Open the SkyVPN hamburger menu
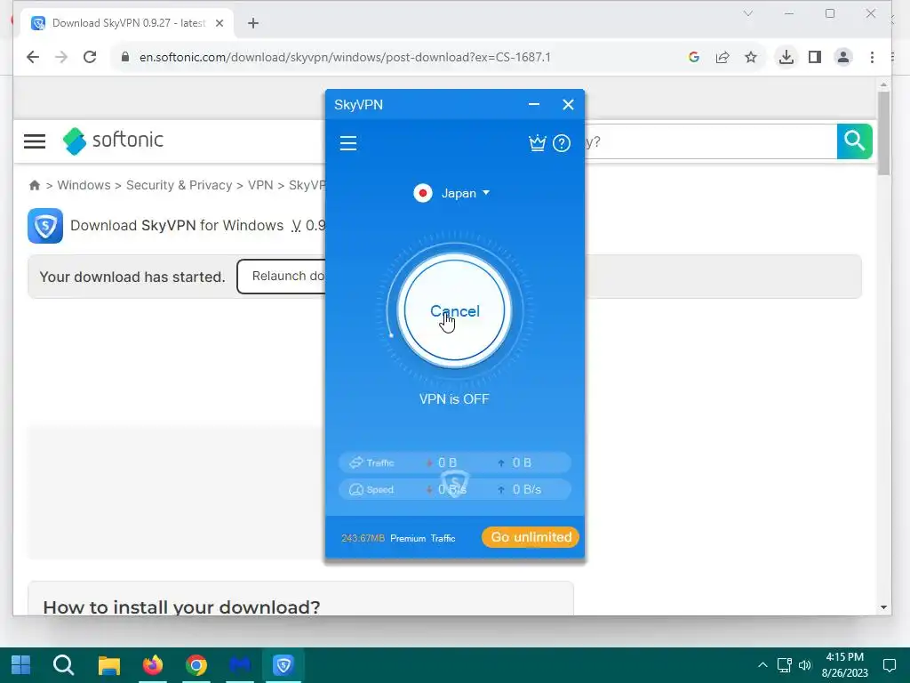Image resolution: width=910 pixels, height=683 pixels. tap(348, 143)
